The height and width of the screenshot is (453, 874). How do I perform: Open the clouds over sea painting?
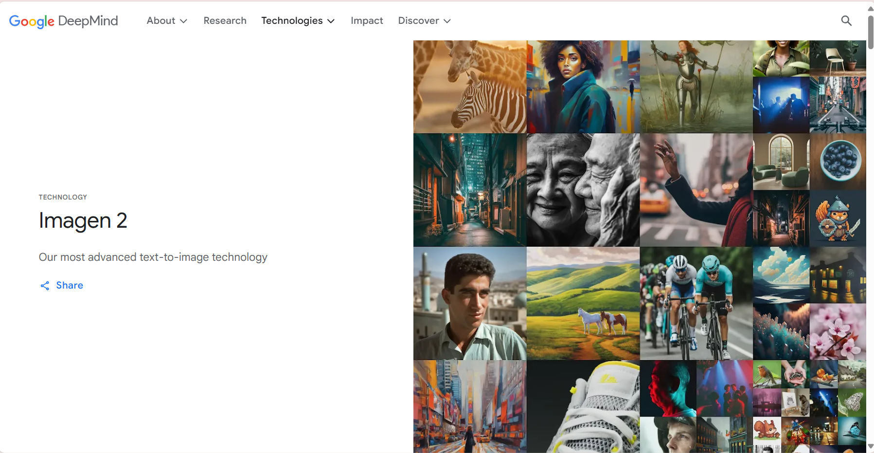[x=781, y=275]
